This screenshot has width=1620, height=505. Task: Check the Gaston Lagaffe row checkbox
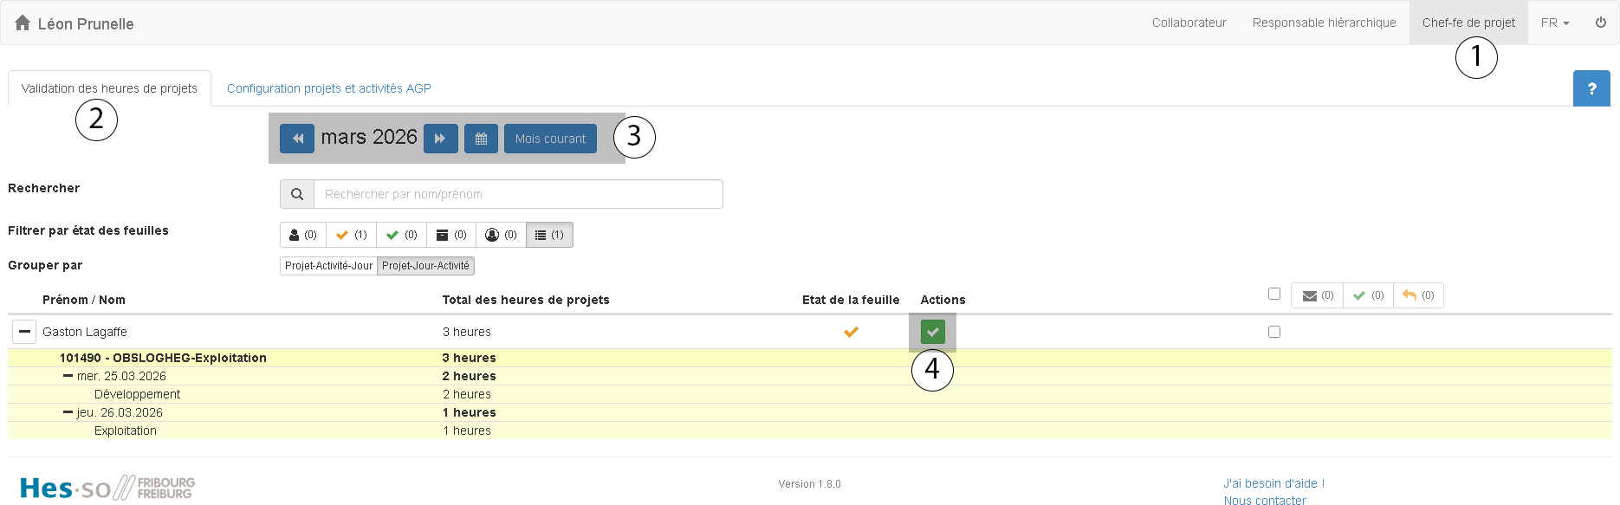pos(1274,332)
